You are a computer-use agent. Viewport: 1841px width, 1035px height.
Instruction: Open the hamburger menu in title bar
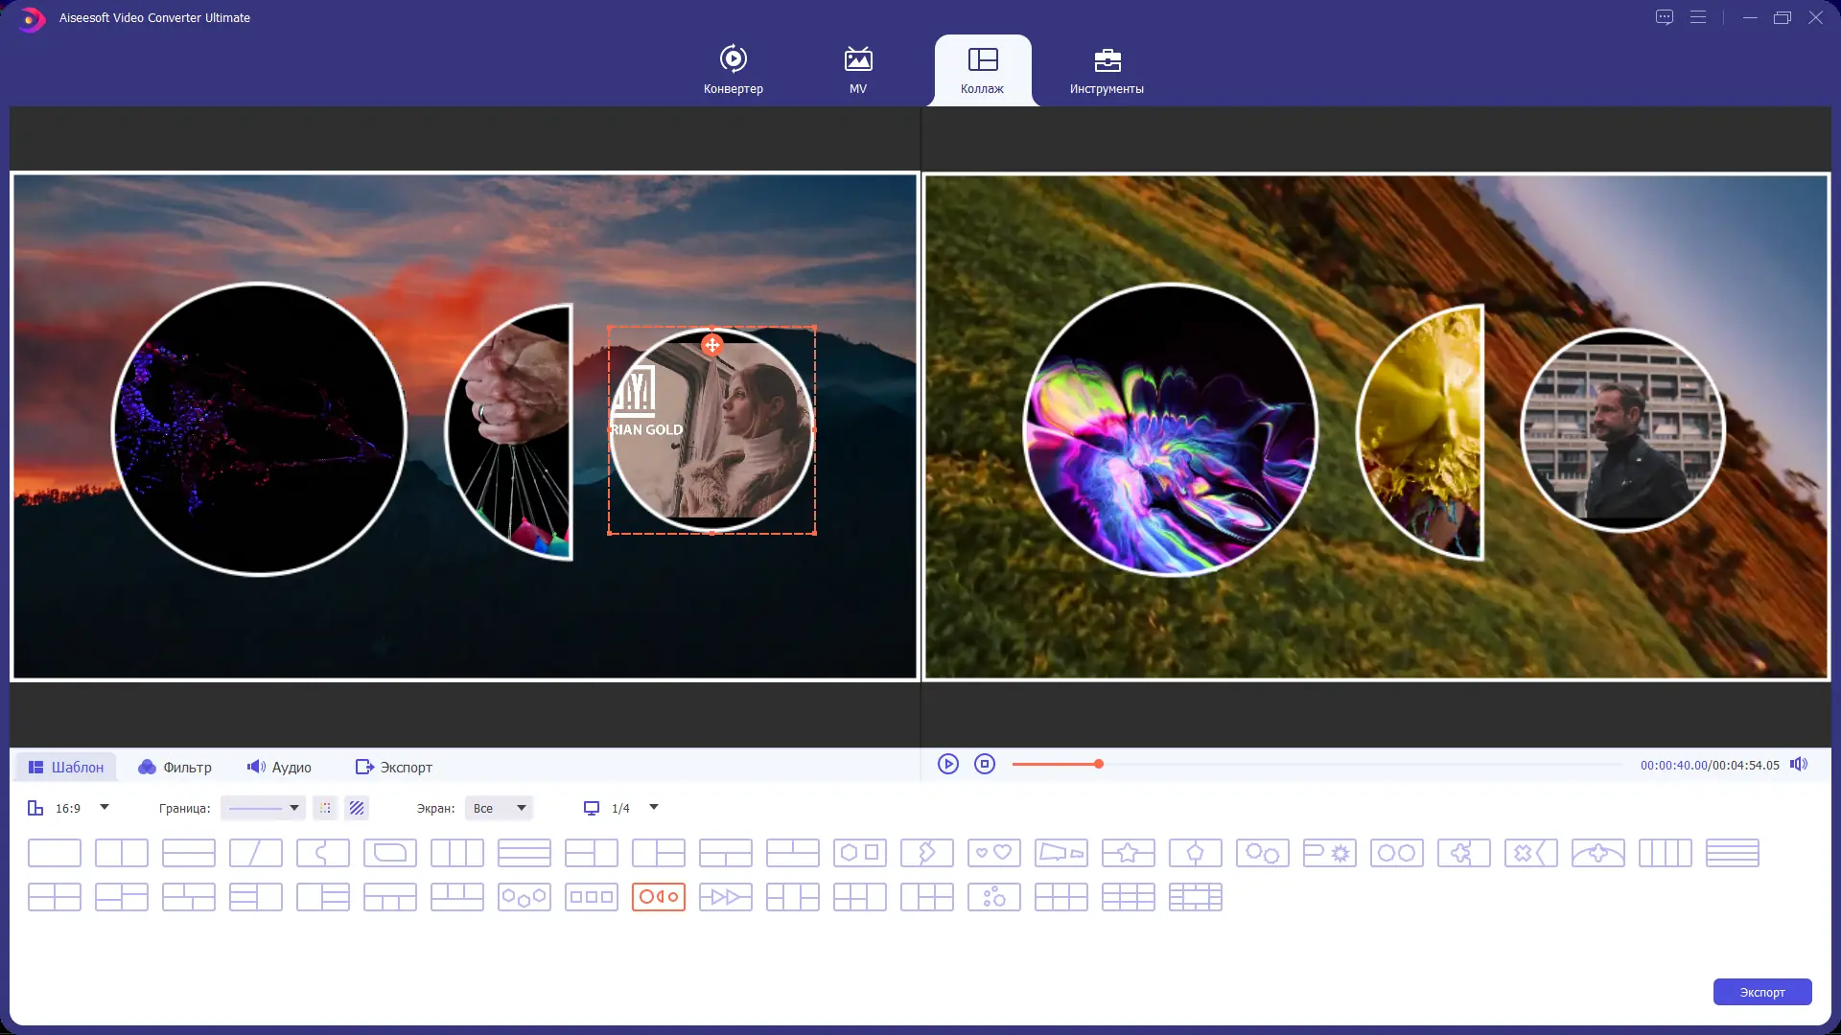(x=1697, y=17)
